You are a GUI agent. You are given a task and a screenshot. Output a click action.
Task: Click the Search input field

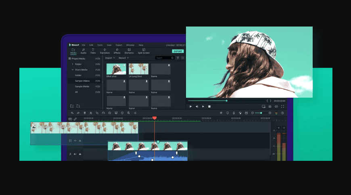point(165,58)
